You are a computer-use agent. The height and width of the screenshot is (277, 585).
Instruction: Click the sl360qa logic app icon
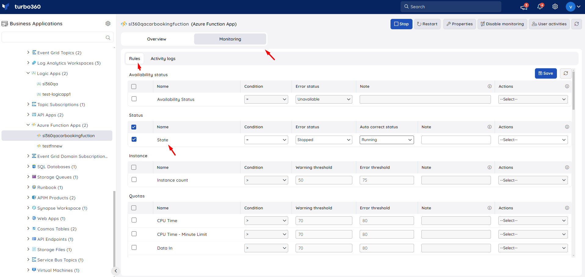tap(39, 84)
